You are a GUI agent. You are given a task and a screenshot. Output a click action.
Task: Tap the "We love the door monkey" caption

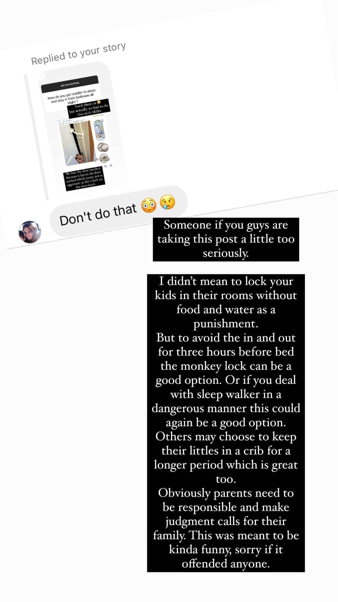[x=84, y=178]
